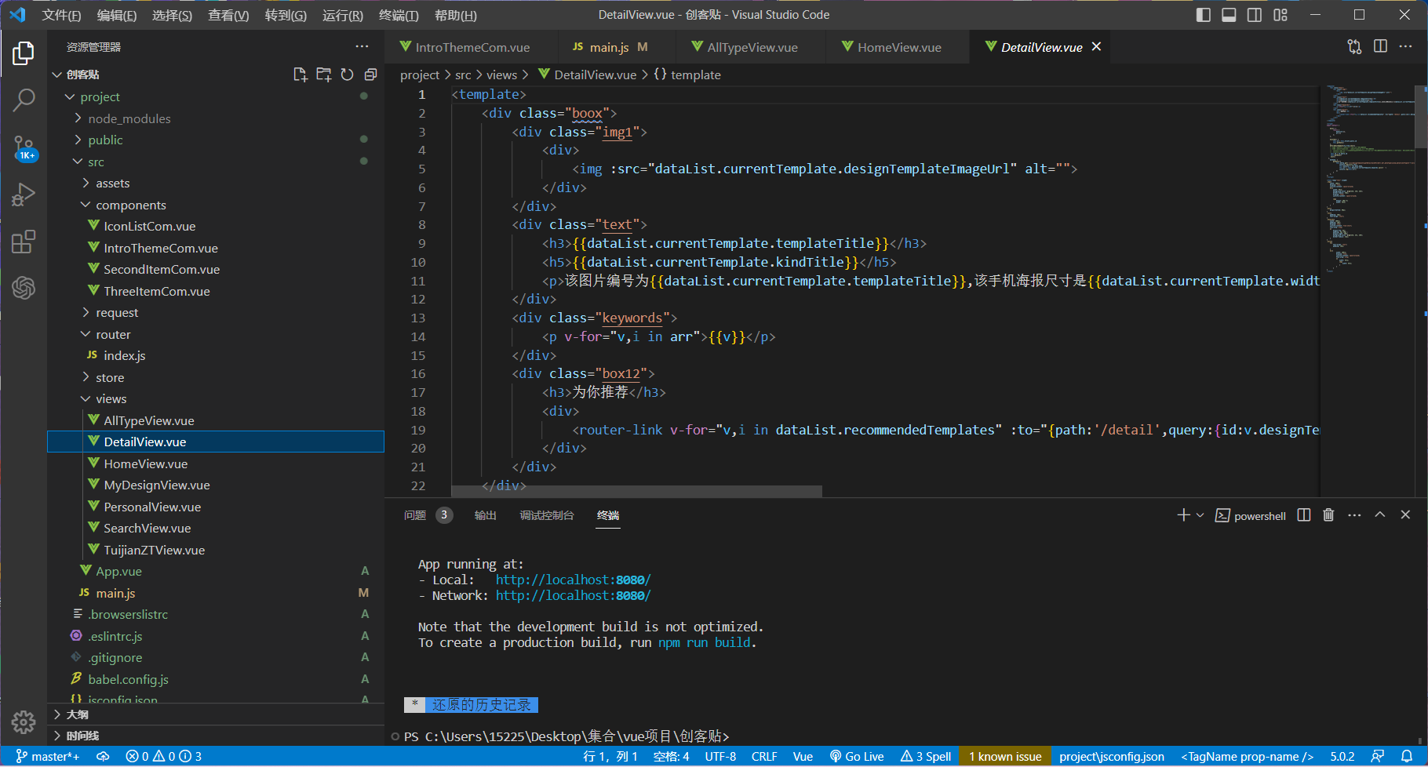Select the views breadcrumb segment
Screen dimensions: 1428x767
click(501, 75)
